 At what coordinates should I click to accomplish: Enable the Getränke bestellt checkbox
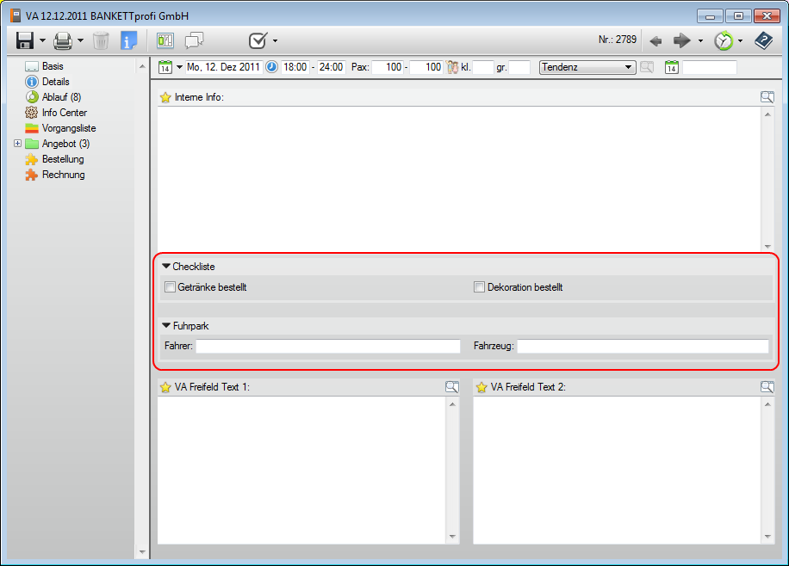[x=171, y=287]
